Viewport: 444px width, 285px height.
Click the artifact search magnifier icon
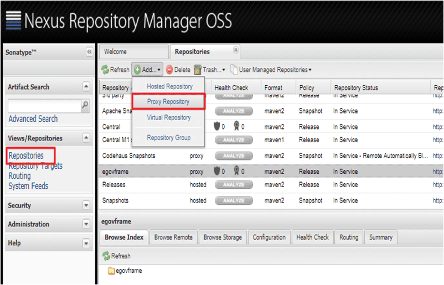pos(85,106)
